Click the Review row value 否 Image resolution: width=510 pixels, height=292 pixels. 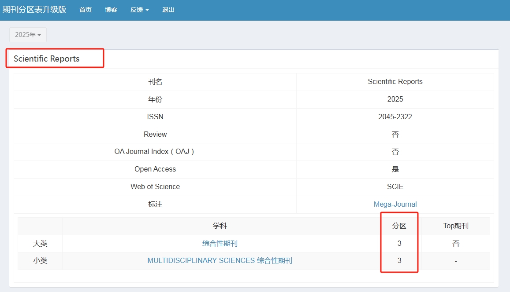pyautogui.click(x=395, y=134)
